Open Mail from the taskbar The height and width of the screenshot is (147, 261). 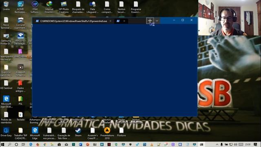click(66, 144)
